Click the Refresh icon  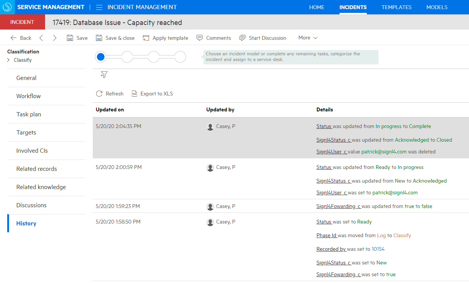(99, 94)
